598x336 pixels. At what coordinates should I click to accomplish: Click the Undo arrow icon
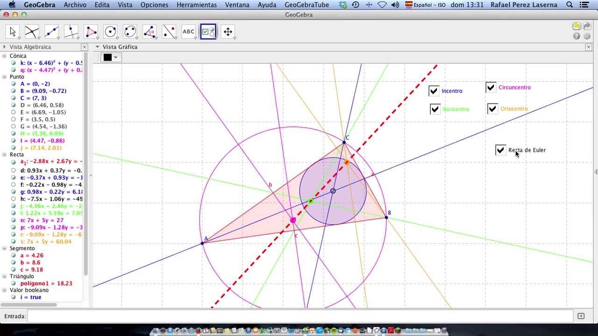tap(577, 26)
